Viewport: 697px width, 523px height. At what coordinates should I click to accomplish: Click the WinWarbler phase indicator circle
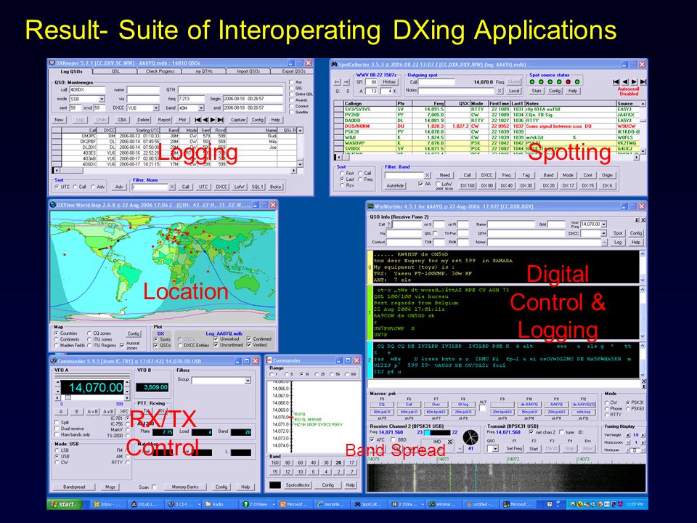pyautogui.click(x=470, y=437)
